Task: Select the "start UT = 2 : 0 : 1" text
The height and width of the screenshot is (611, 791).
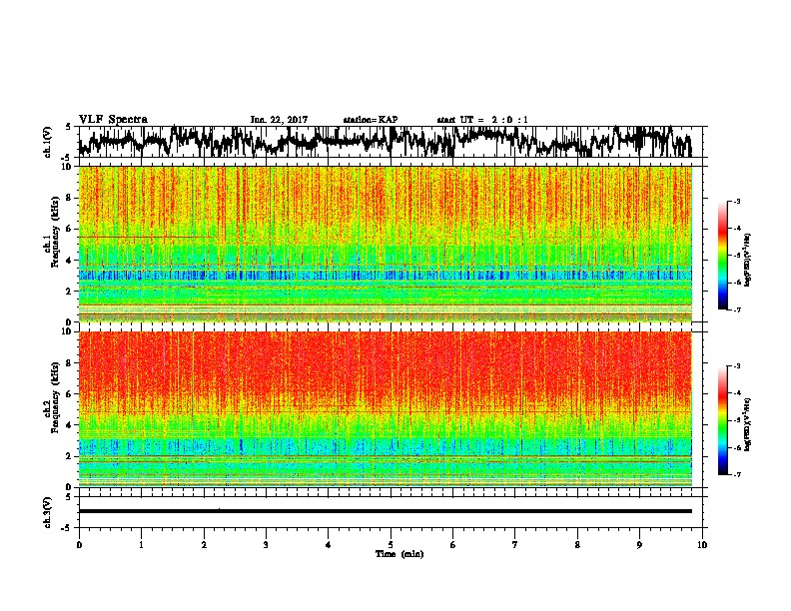Action: click(x=482, y=120)
